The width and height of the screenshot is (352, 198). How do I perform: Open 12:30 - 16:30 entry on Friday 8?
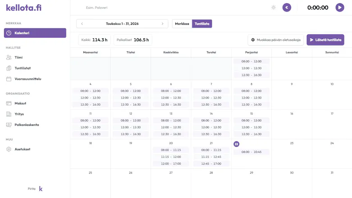click(251, 105)
